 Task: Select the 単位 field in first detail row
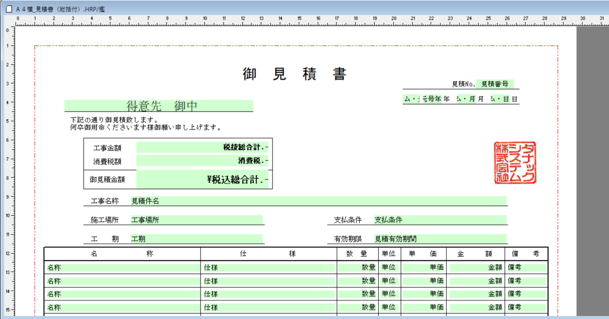pyautogui.click(x=389, y=267)
